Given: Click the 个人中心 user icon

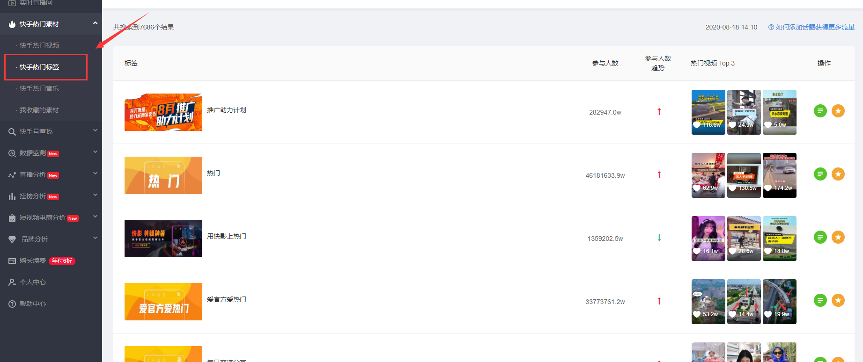Looking at the screenshot, I should click(12, 282).
